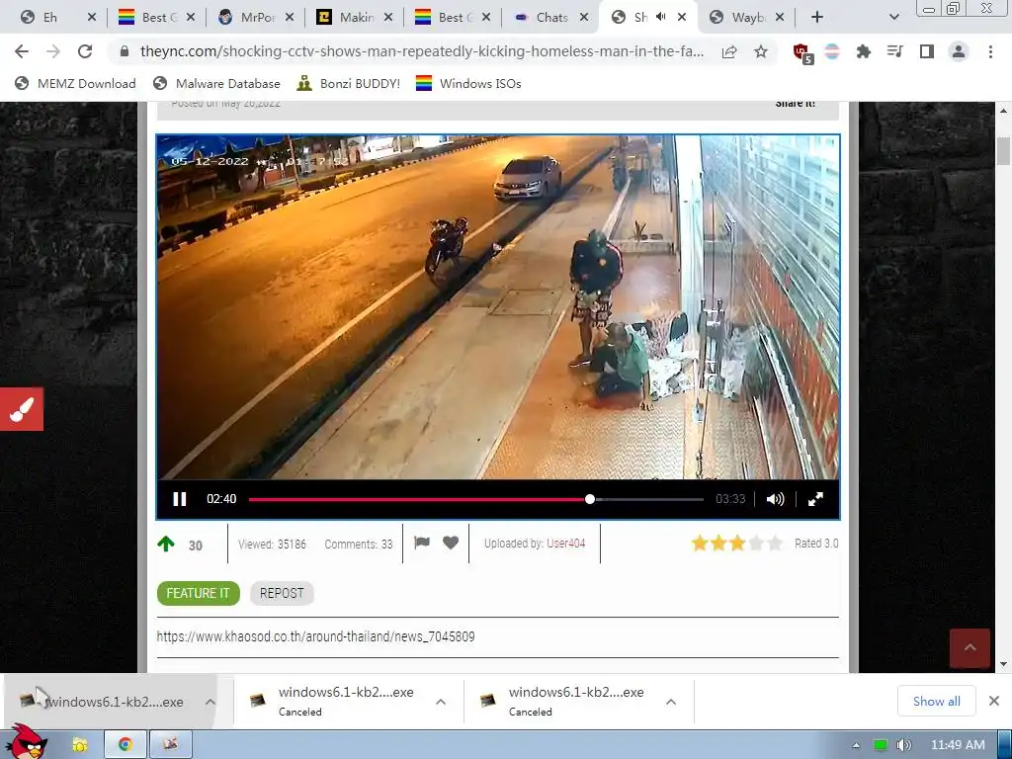
Task: Click the clock showing 11:49 AM
Action: point(958,745)
